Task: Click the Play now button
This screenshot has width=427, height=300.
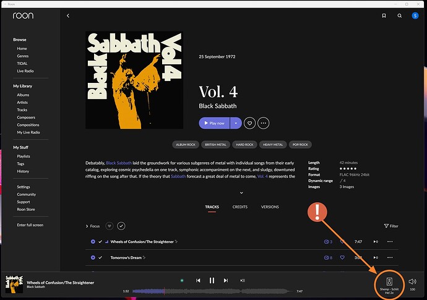Action: coord(214,123)
